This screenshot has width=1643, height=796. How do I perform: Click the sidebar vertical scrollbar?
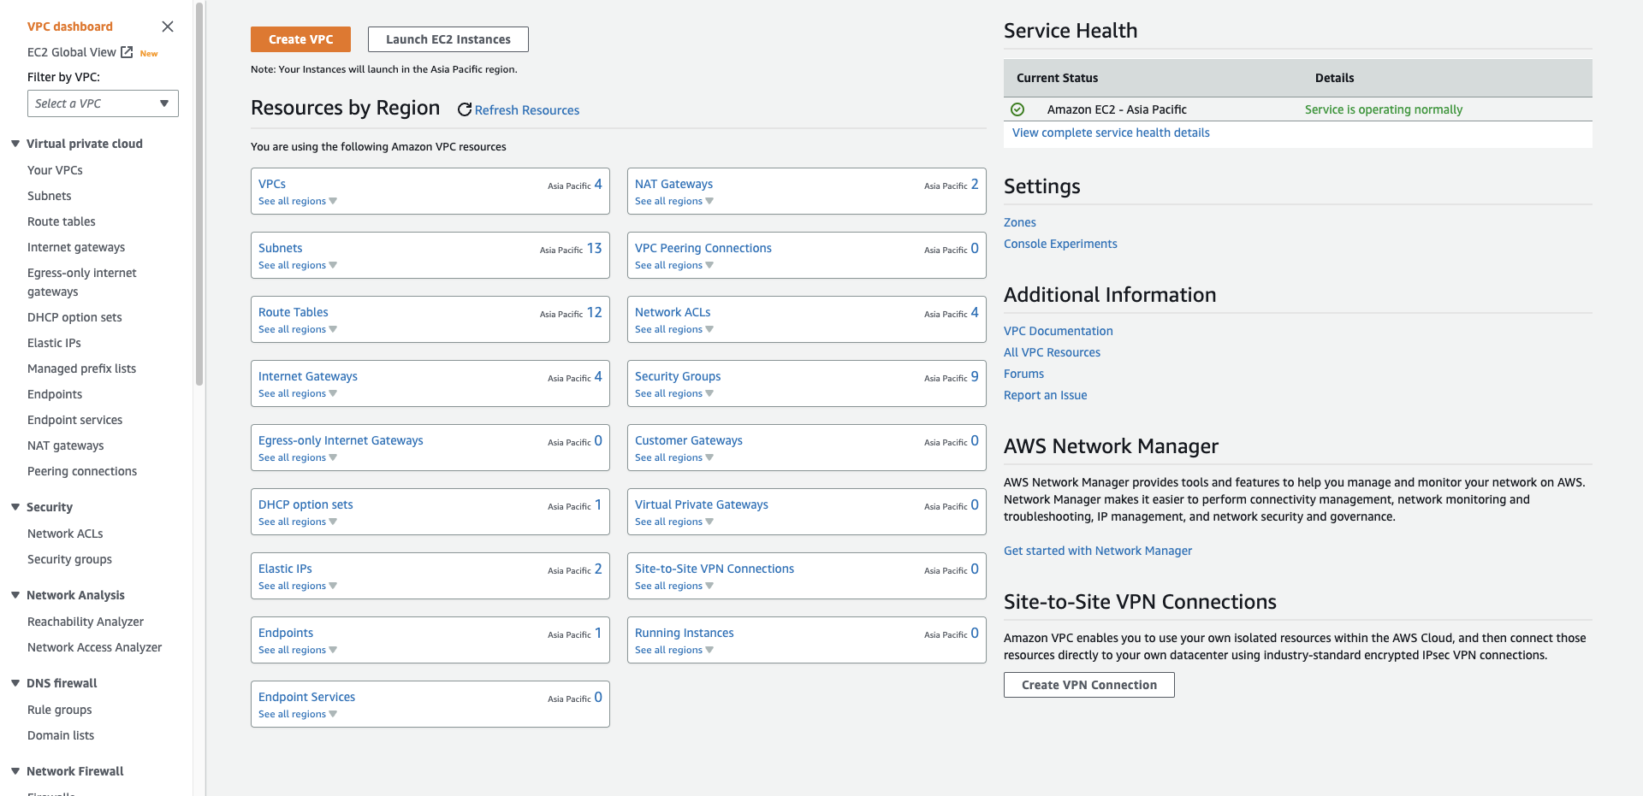(x=199, y=193)
